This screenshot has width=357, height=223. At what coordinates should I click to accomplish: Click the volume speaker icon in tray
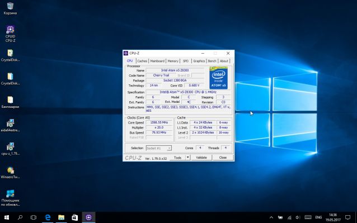pos(298,217)
